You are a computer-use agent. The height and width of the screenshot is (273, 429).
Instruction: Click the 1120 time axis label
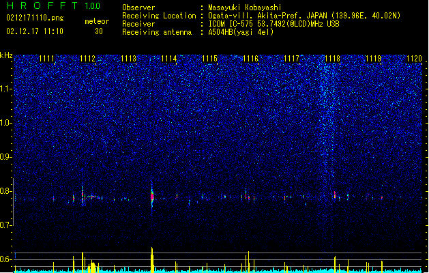[414, 58]
